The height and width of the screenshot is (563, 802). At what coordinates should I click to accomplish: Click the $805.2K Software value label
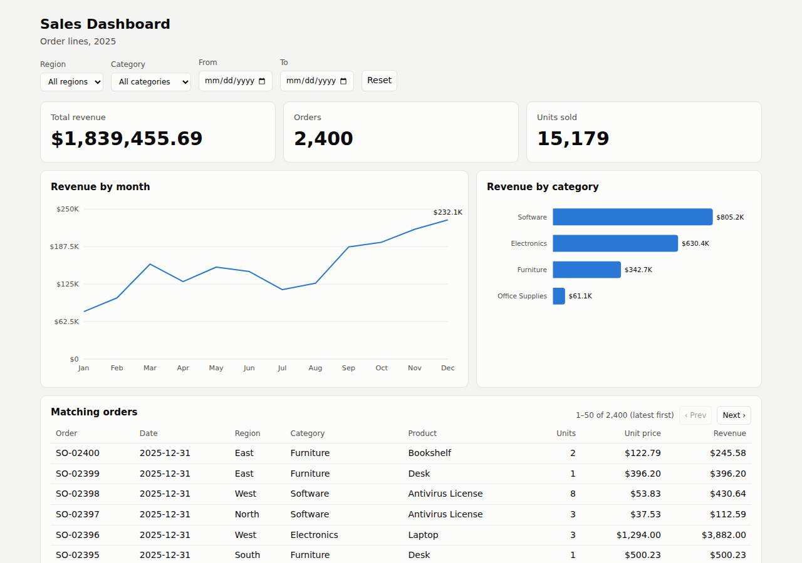tap(730, 218)
